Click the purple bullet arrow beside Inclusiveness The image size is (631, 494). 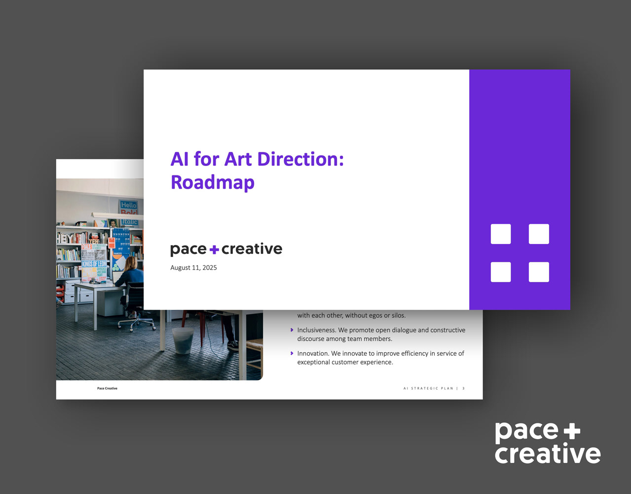[292, 330]
